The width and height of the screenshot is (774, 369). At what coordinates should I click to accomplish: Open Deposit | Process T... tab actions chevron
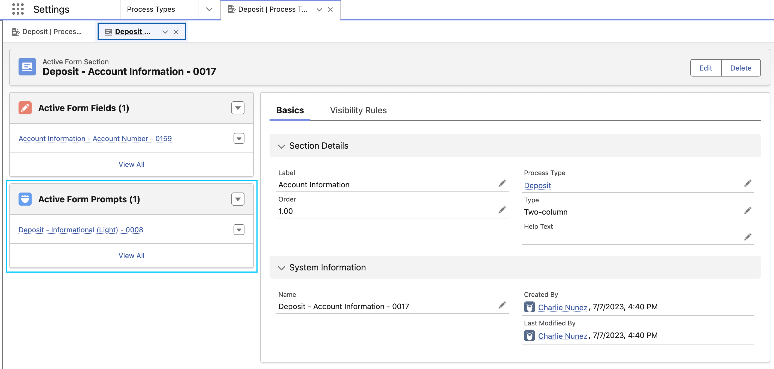[x=319, y=10]
